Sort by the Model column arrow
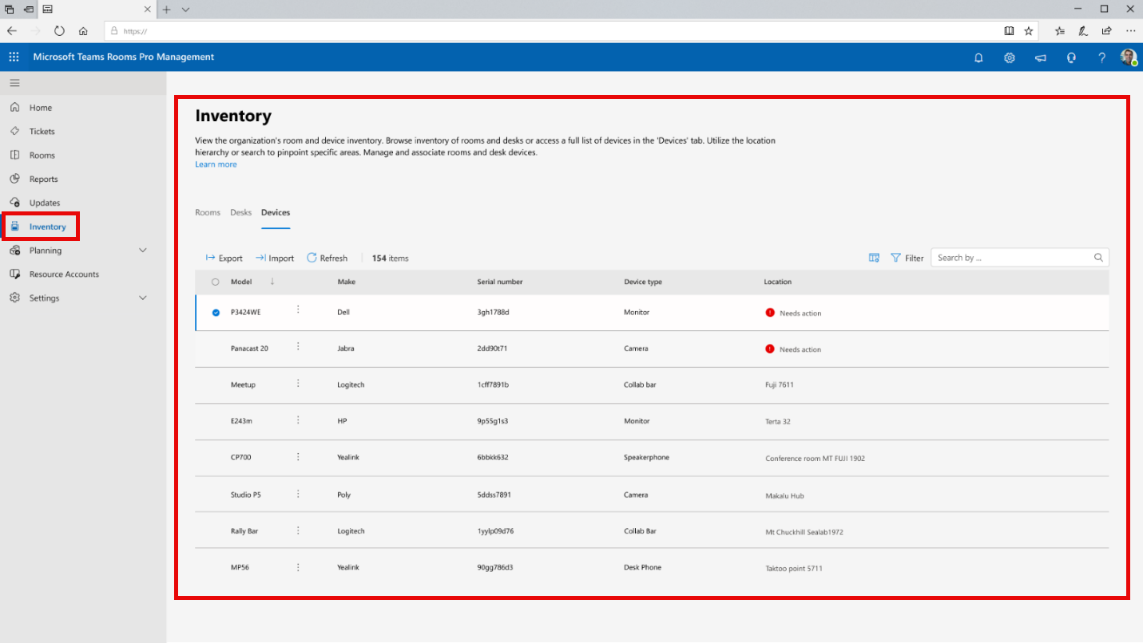The height and width of the screenshot is (643, 1143). (272, 281)
